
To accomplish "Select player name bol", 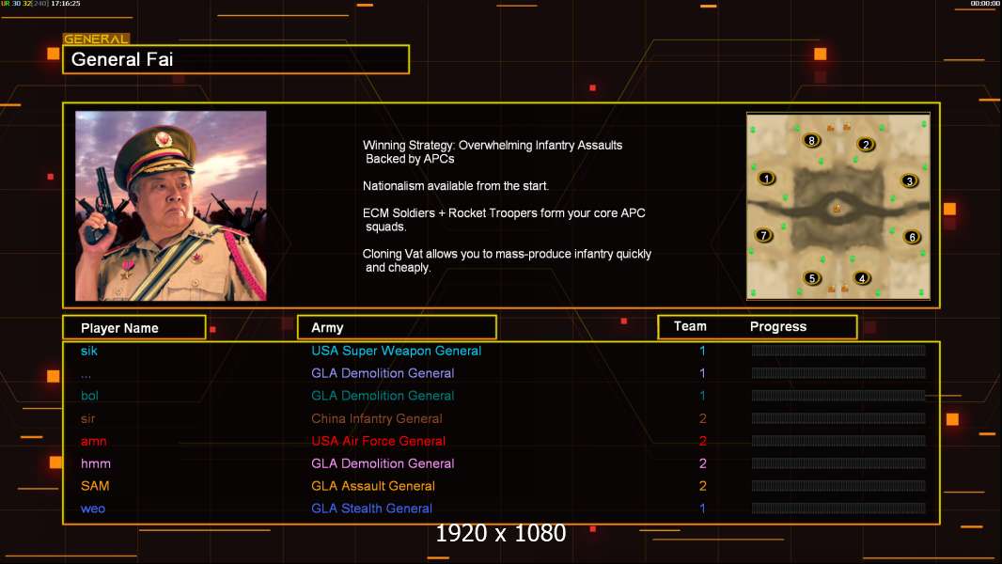I will [x=89, y=396].
